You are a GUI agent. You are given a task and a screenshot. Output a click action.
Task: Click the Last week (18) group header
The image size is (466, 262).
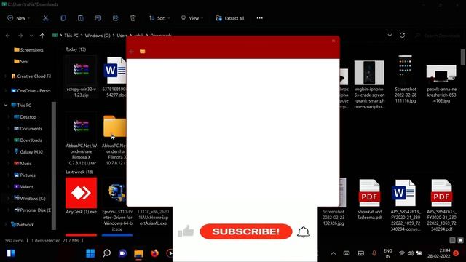point(79,172)
